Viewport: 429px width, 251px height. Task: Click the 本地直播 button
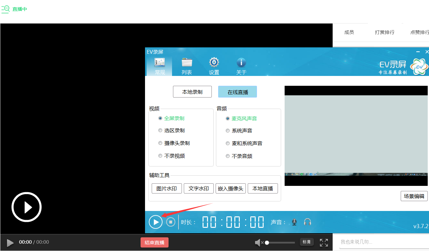[263, 188]
